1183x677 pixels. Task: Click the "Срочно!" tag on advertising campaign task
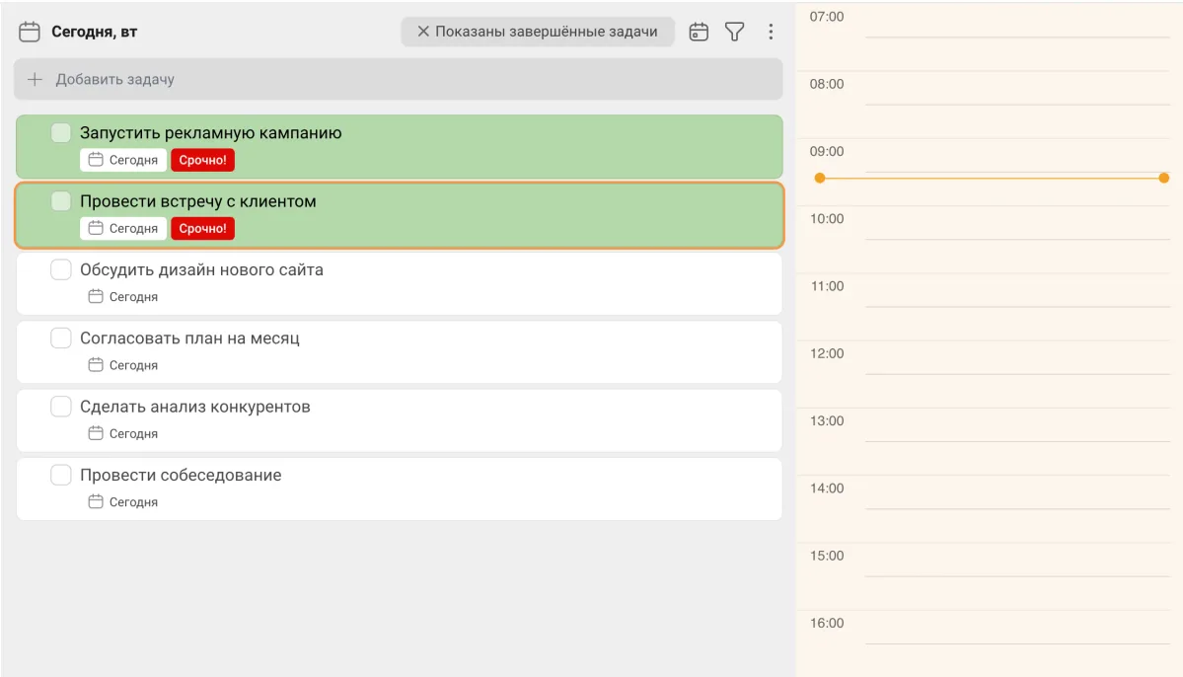(x=202, y=160)
